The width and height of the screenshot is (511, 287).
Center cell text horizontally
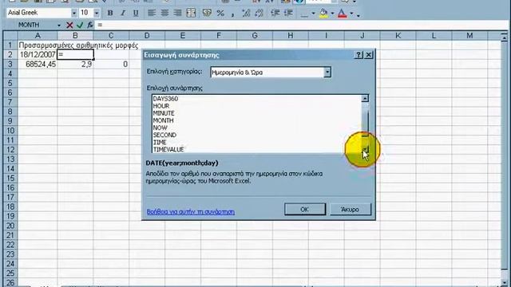click(x=164, y=13)
